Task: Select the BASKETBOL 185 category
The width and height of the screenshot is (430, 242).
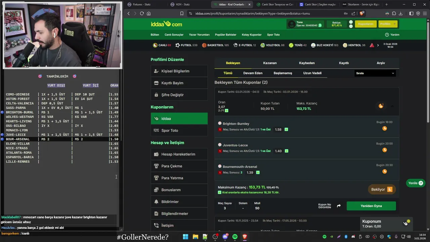Action: click(x=215, y=45)
